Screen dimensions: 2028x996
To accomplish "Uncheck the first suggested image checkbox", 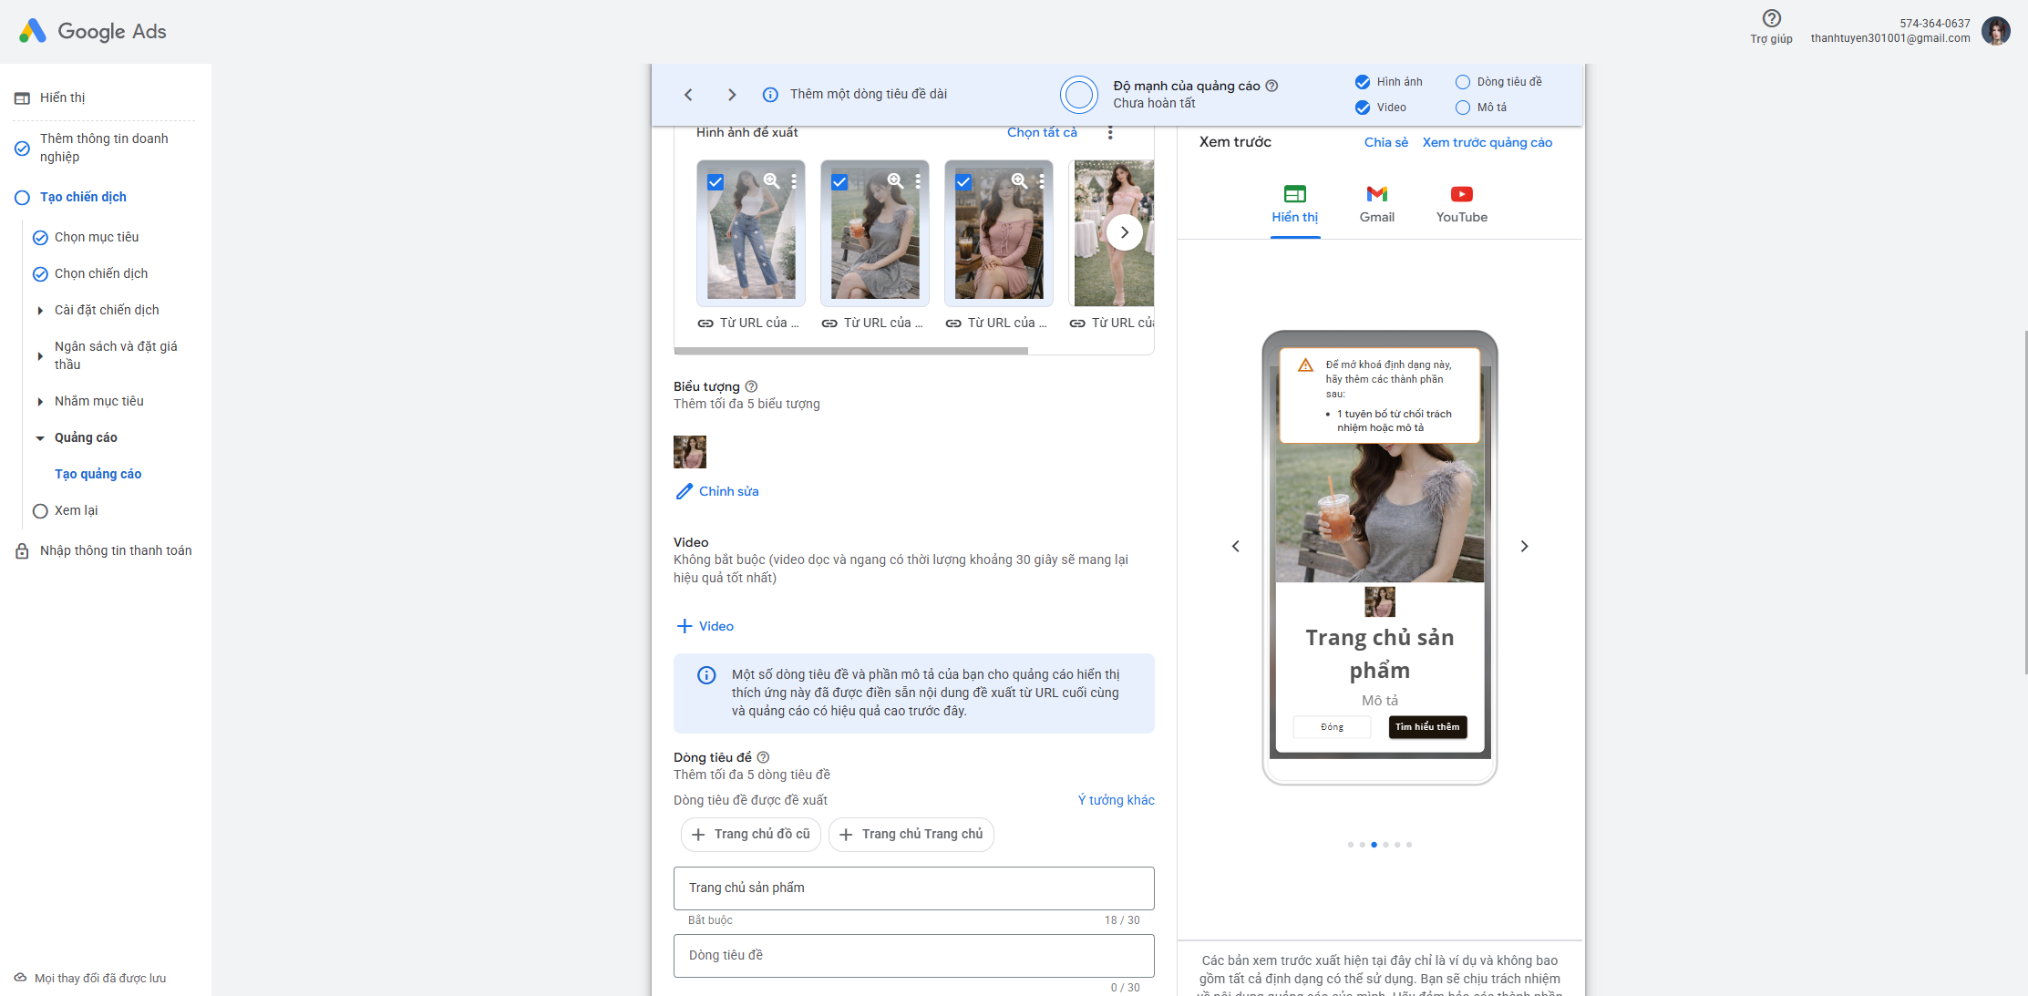I will (x=715, y=182).
